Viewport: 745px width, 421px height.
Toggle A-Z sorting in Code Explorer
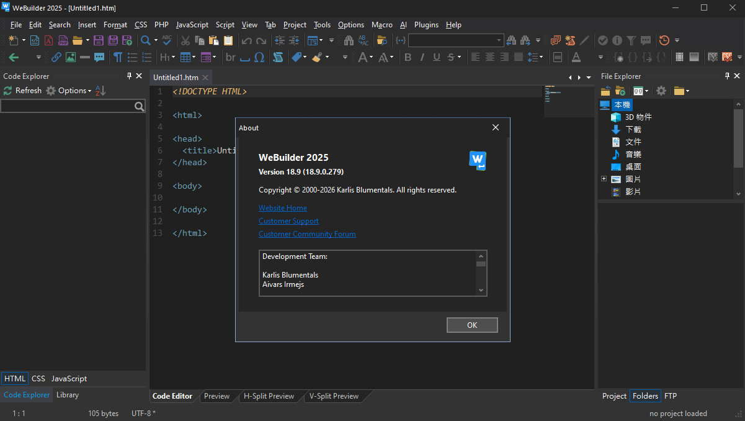100,91
